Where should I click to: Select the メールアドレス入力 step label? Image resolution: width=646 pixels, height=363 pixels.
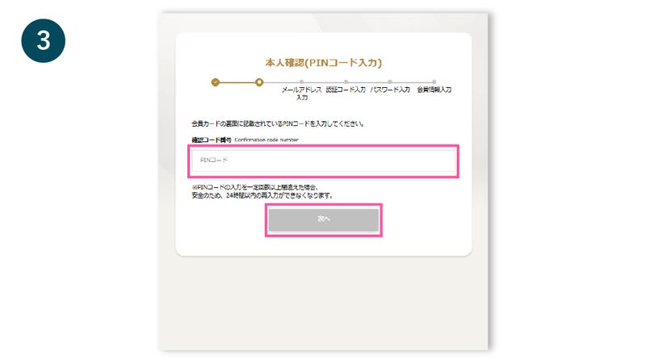pyautogui.click(x=301, y=94)
